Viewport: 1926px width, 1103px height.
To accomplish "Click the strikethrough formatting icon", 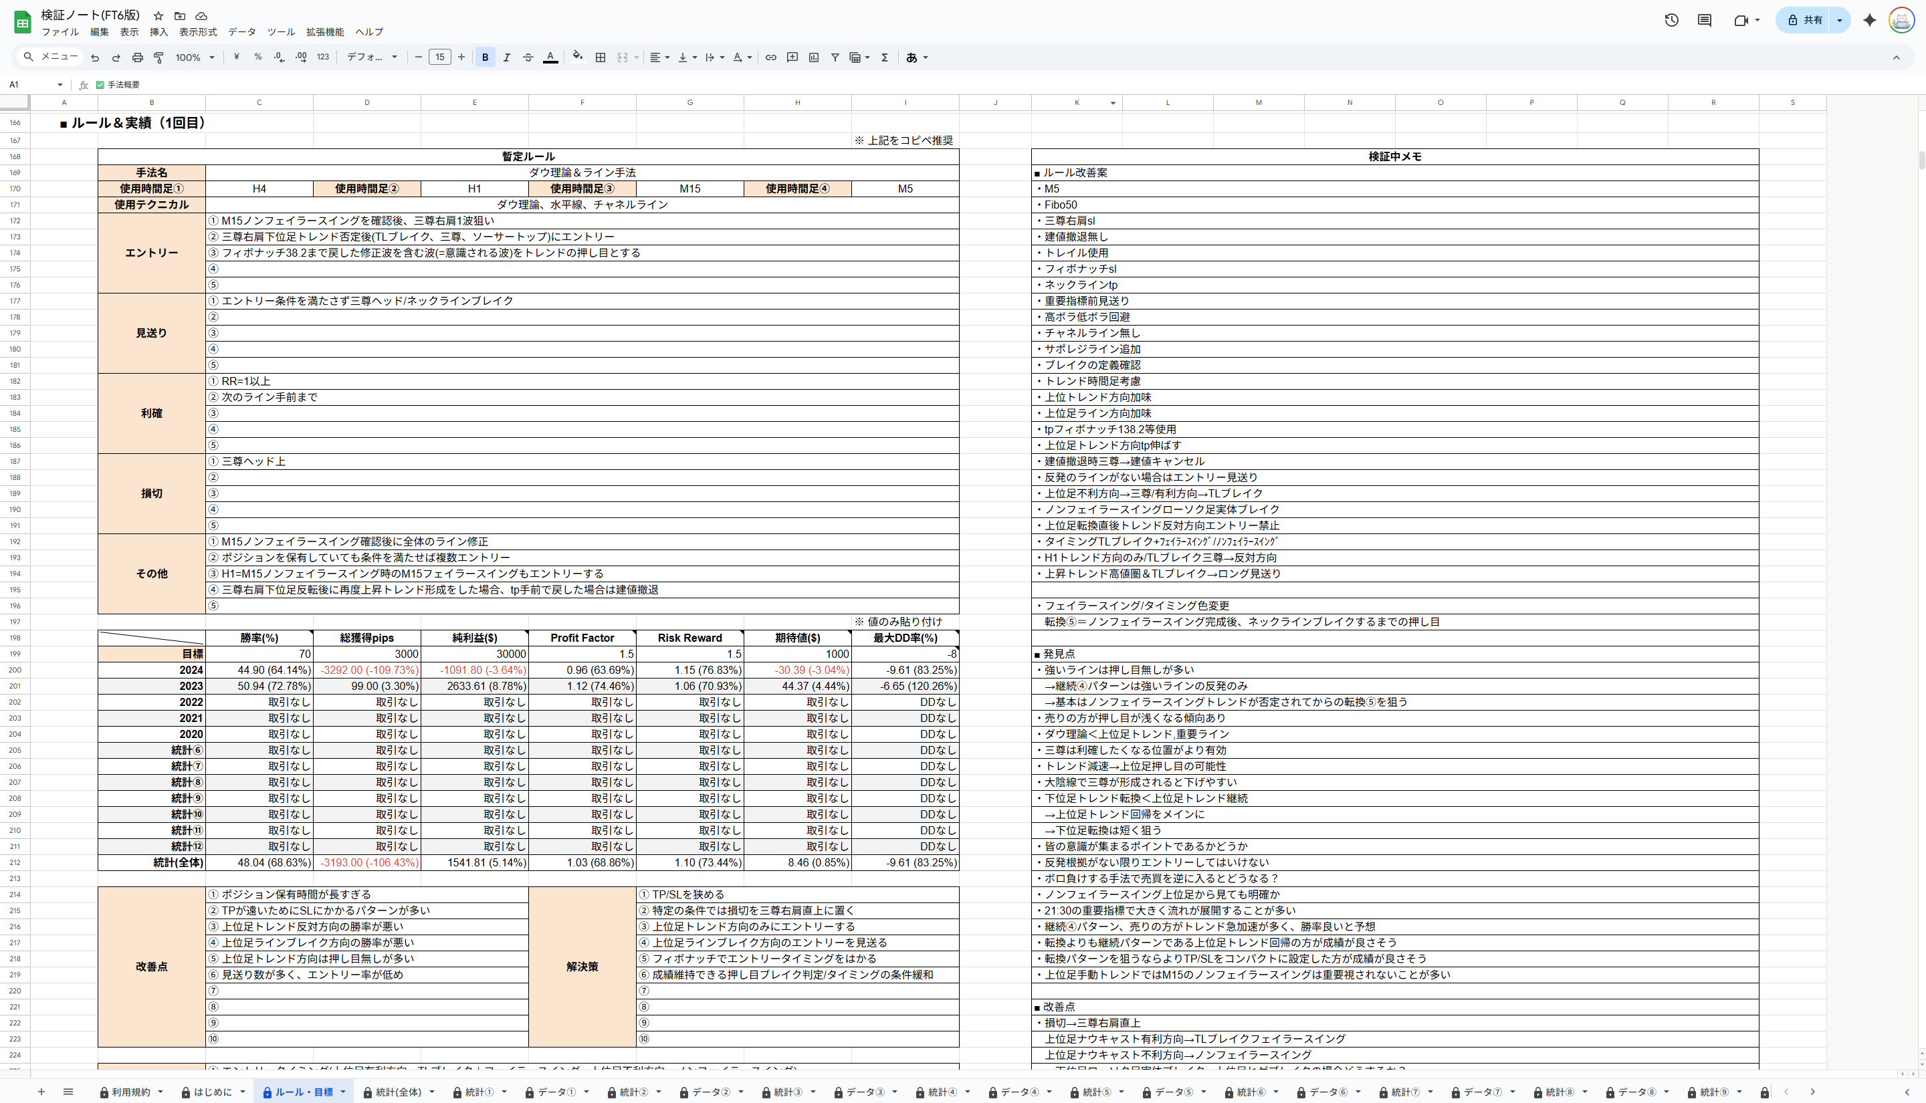I will coord(528,57).
